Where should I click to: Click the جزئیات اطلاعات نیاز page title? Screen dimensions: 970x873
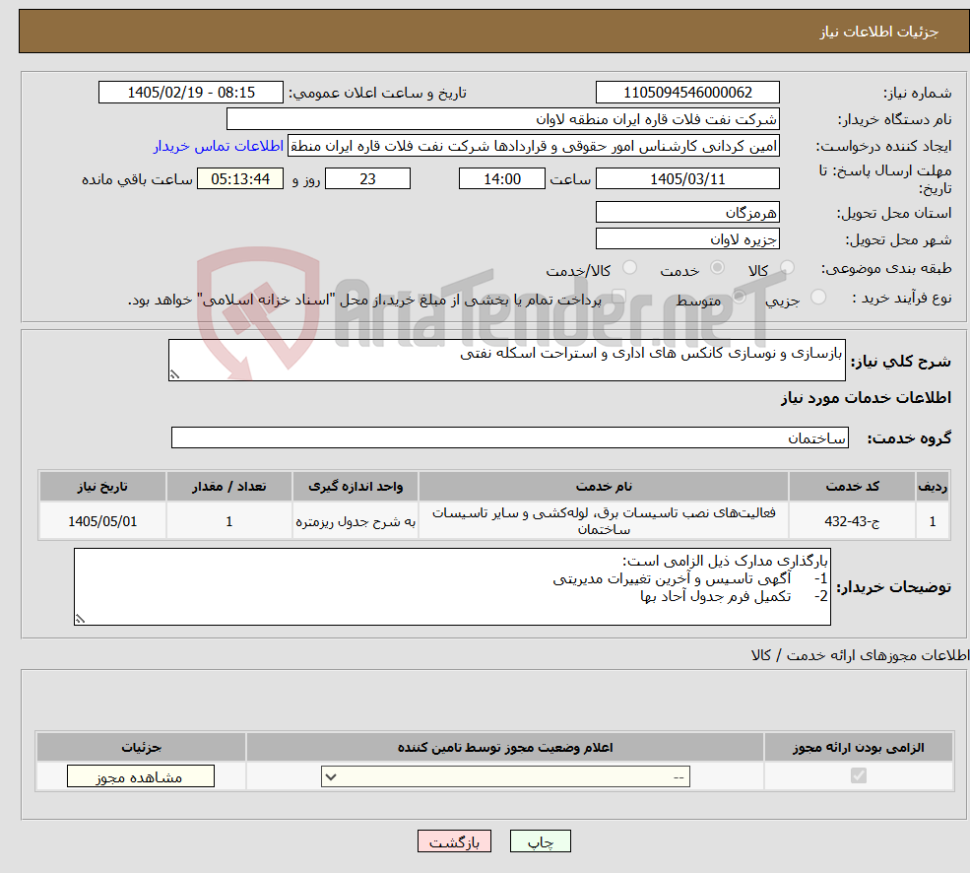878,32
